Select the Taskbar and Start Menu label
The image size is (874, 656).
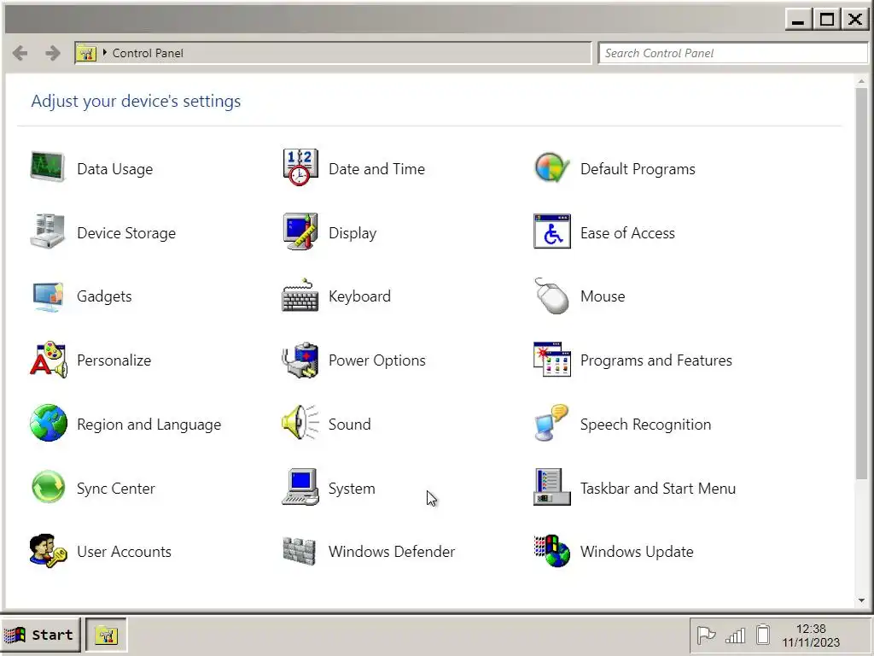pos(658,489)
